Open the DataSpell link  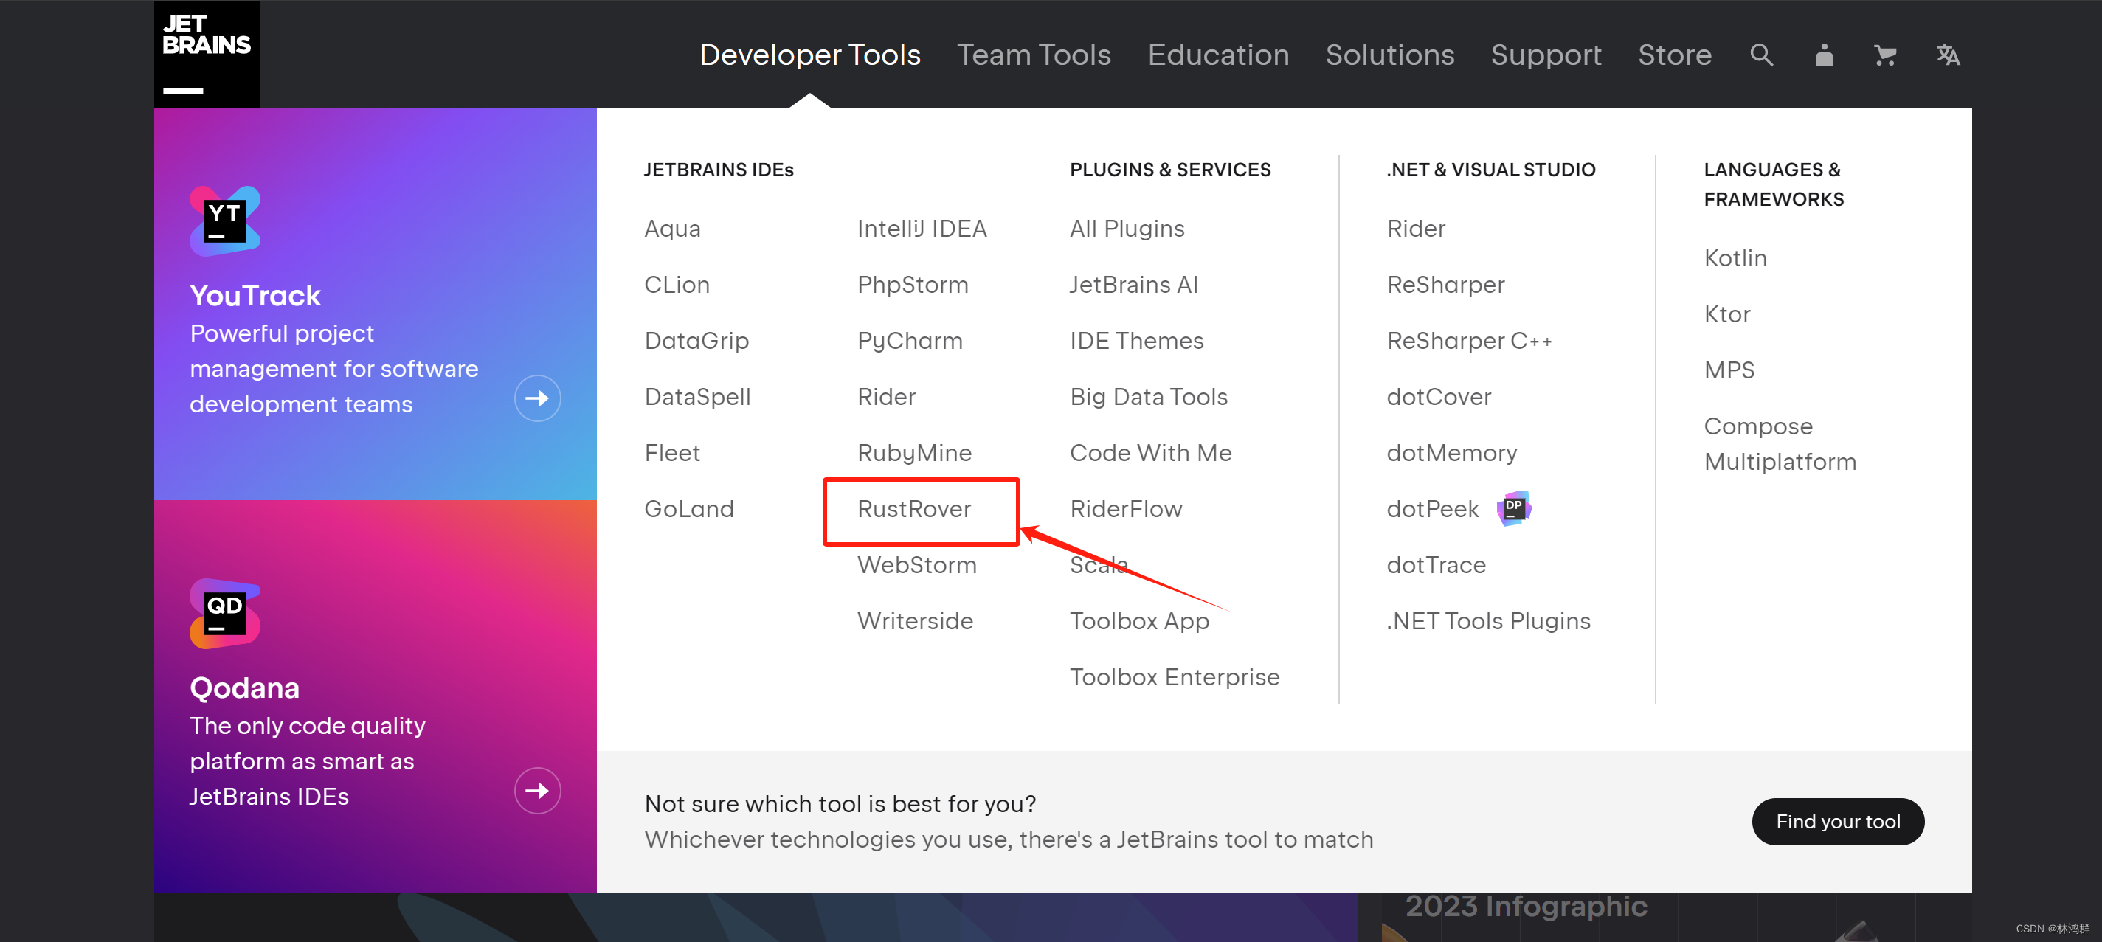tap(697, 397)
